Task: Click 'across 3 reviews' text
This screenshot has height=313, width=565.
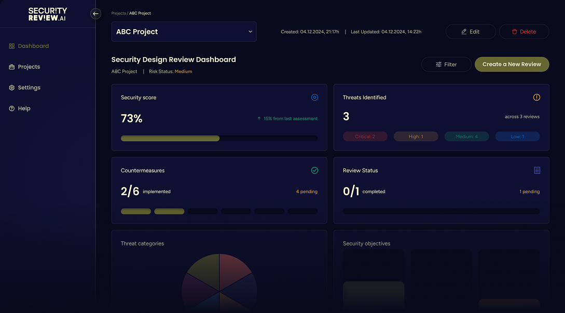Action: [x=522, y=116]
